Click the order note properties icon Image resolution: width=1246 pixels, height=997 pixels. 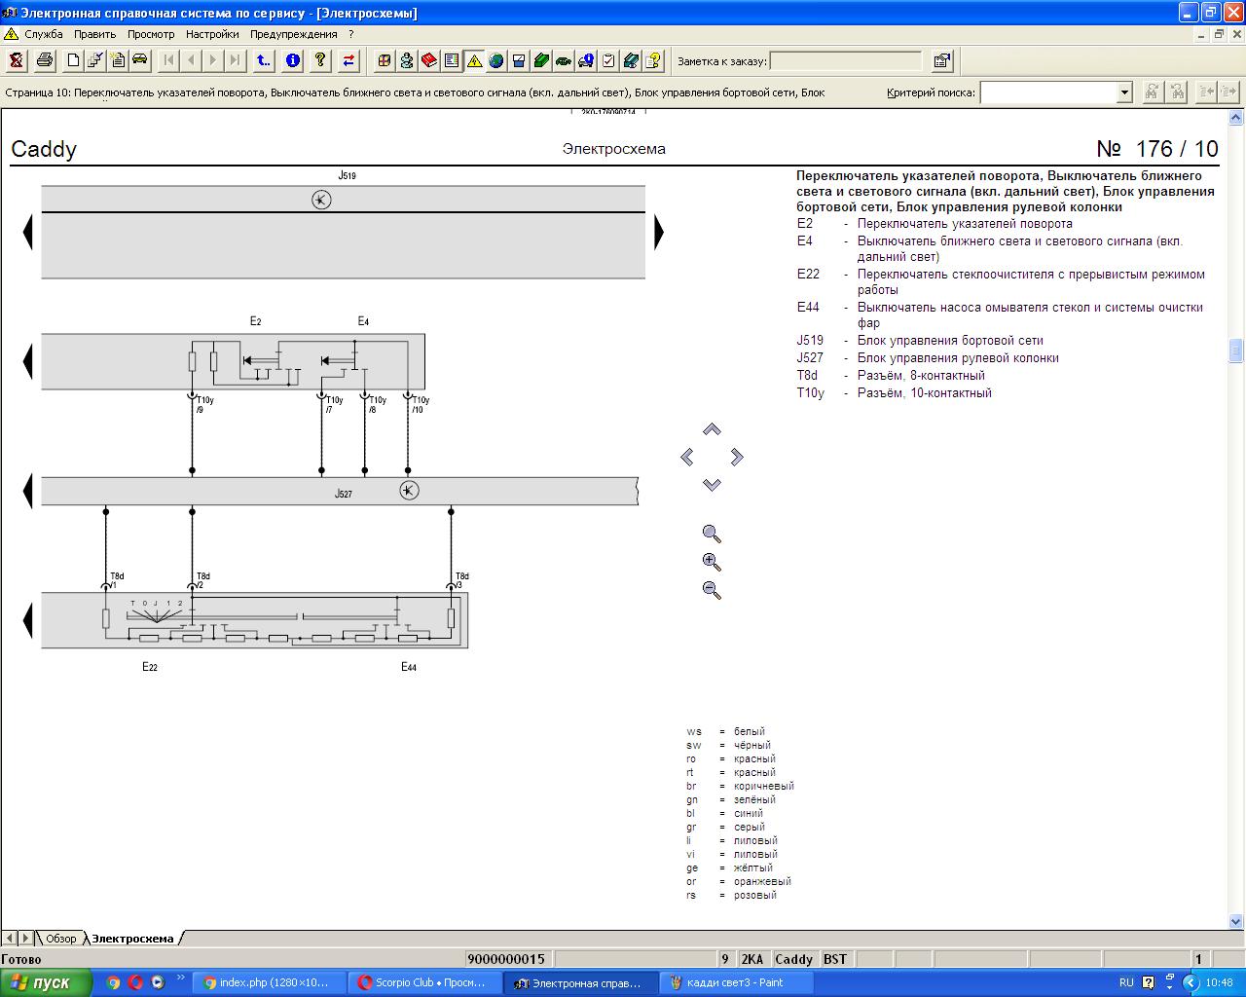click(942, 60)
